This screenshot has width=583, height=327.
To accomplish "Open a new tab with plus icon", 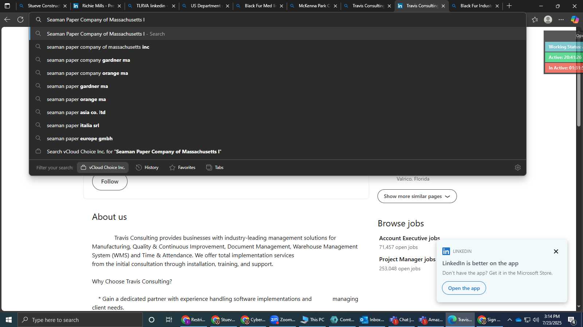I will pyautogui.click(x=509, y=6).
